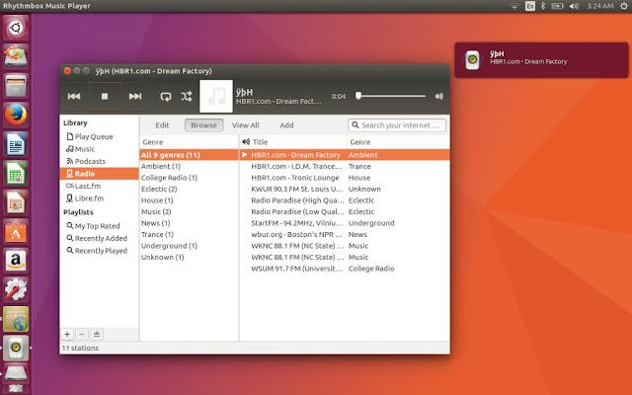Select WSUM 91.7 FM station
This screenshot has height=395, width=632.
[345, 269]
